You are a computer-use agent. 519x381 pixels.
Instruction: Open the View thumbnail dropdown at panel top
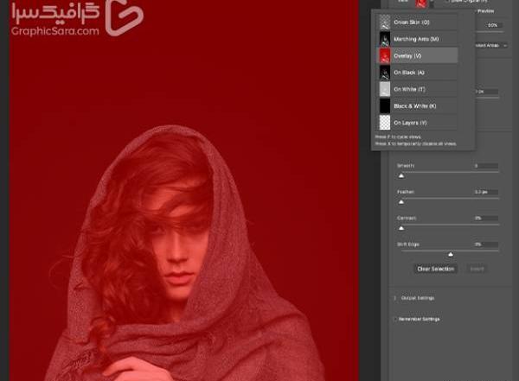425,3
